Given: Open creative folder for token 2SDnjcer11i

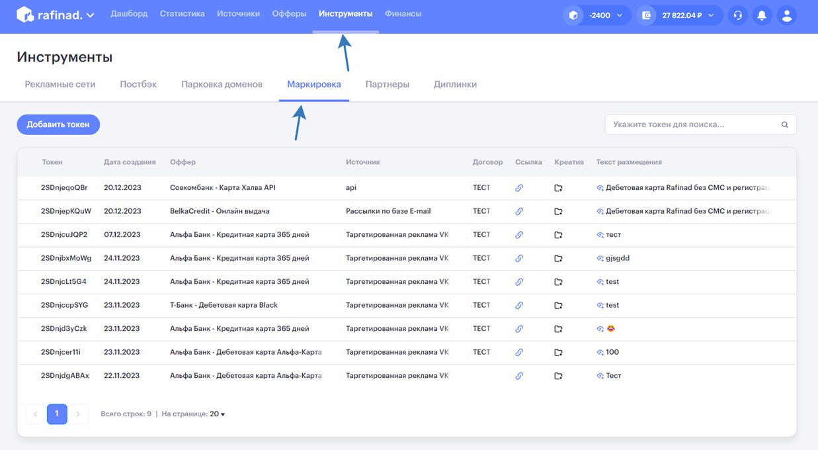Looking at the screenshot, I should [x=558, y=353].
